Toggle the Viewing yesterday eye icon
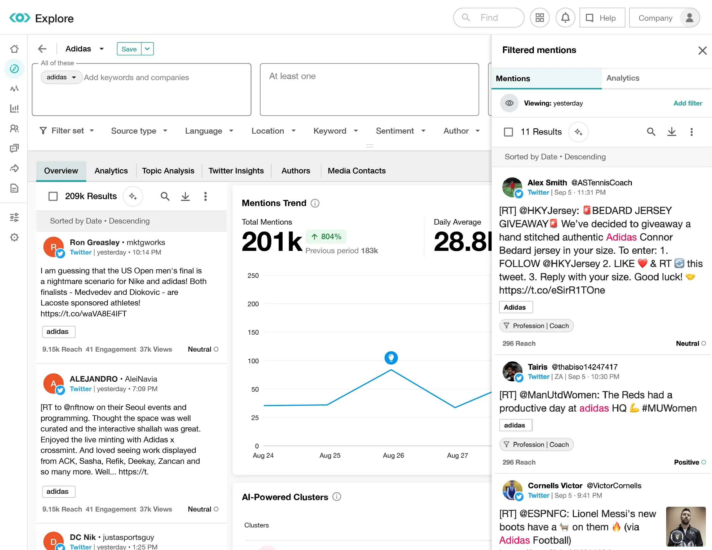The height and width of the screenshot is (550, 712). [x=509, y=103]
